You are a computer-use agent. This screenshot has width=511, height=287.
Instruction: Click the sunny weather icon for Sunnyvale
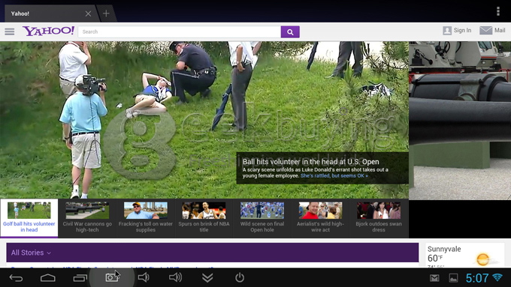(x=483, y=259)
